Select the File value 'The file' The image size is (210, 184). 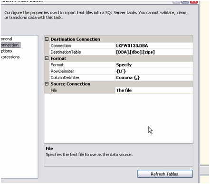pyautogui.click(x=154, y=90)
